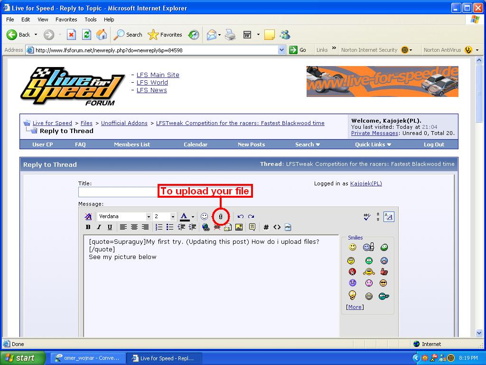Undo the last edit in editor
The image size is (486, 365).
pos(240,216)
